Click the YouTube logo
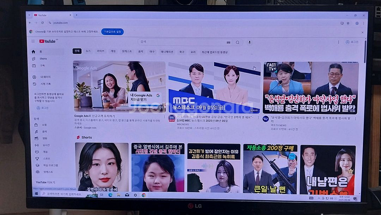Image resolution: width=381 pixels, height=215 pixels. tap(48, 41)
